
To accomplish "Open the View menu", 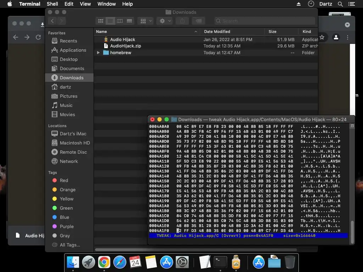I will tap(85, 4).
